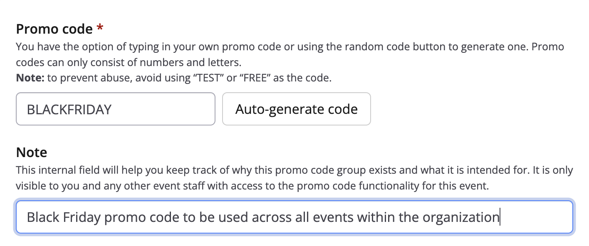589x246 pixels.
Task: Click the "BLACKFRIDAY" text inside the code field
Action: (x=69, y=109)
